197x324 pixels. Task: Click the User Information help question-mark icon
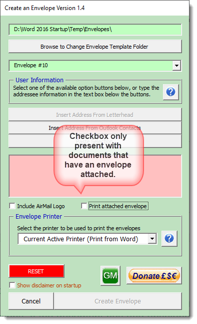[170, 92]
